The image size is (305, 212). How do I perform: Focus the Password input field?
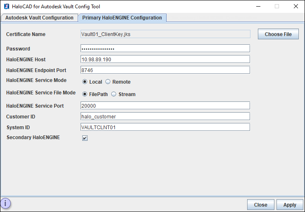click(x=165, y=48)
